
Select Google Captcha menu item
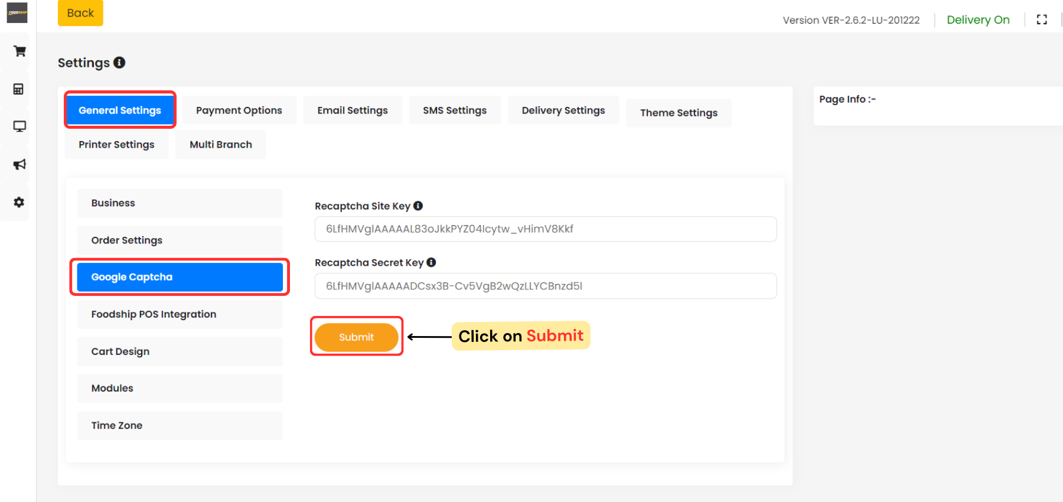tap(180, 277)
